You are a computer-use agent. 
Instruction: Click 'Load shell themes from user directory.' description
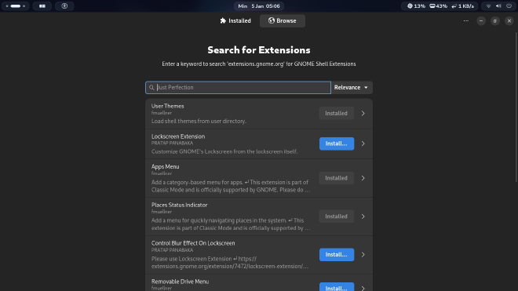tap(199, 122)
